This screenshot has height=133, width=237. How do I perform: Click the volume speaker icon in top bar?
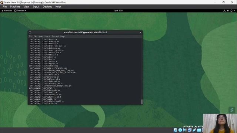coord(228,11)
